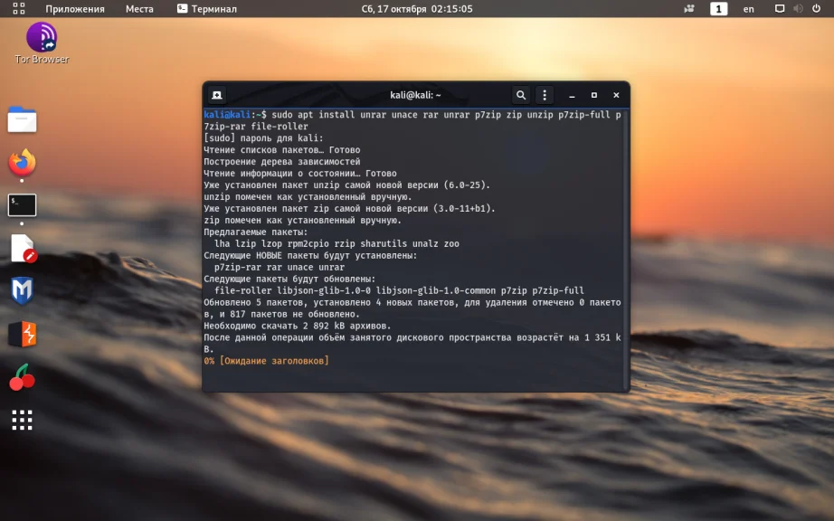Launch Maltego from the dock
Image resolution: width=834 pixels, height=521 pixels.
(x=22, y=291)
